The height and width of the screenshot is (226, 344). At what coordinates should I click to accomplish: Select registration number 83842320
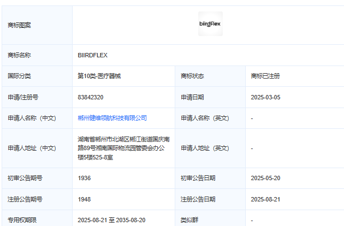tap(91, 97)
